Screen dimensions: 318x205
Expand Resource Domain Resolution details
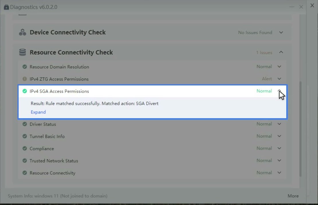click(279, 67)
